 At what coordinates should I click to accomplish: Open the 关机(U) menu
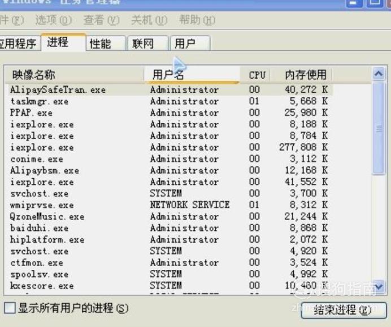(149, 20)
